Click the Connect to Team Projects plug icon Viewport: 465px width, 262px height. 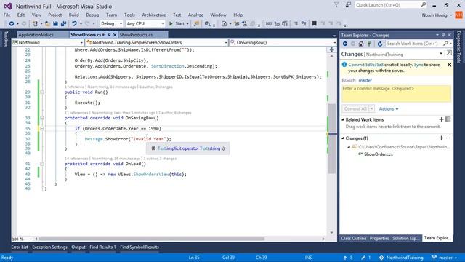click(369, 44)
